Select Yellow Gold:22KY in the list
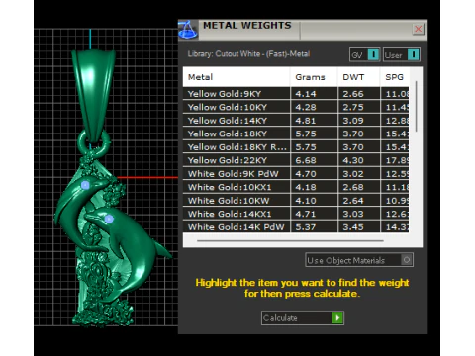 click(x=296, y=160)
